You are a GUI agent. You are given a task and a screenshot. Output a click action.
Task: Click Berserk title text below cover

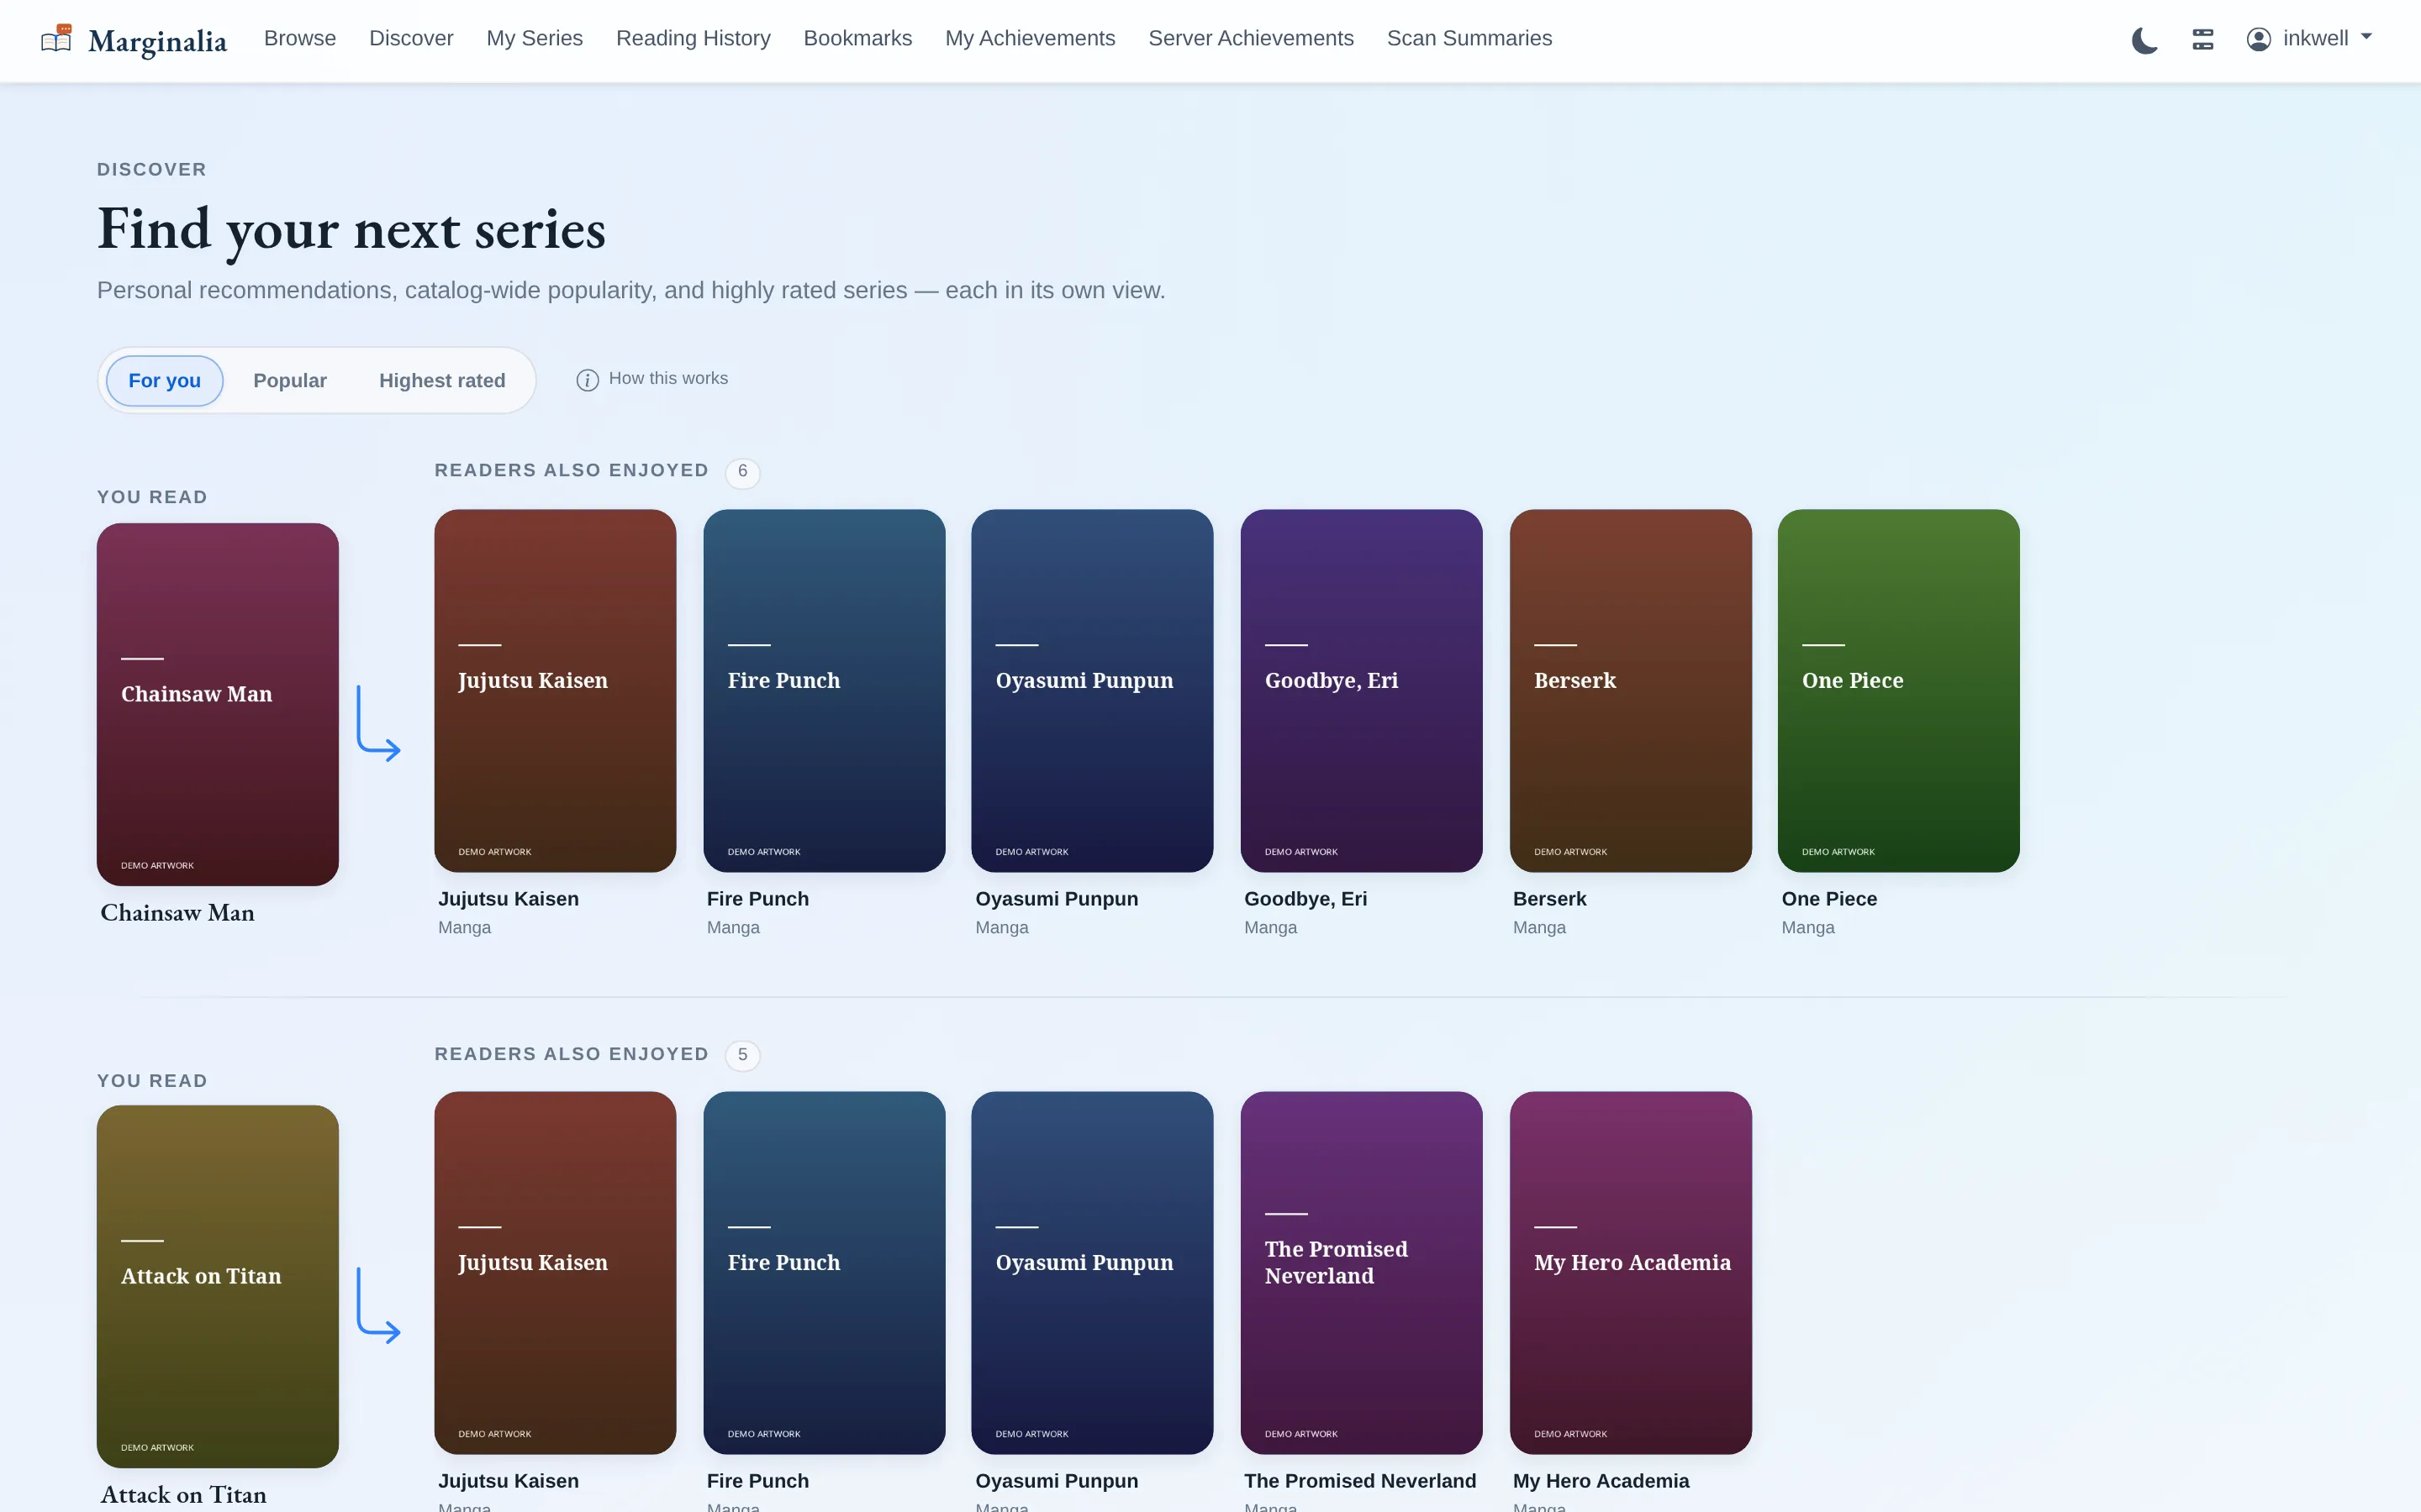[x=1549, y=899]
